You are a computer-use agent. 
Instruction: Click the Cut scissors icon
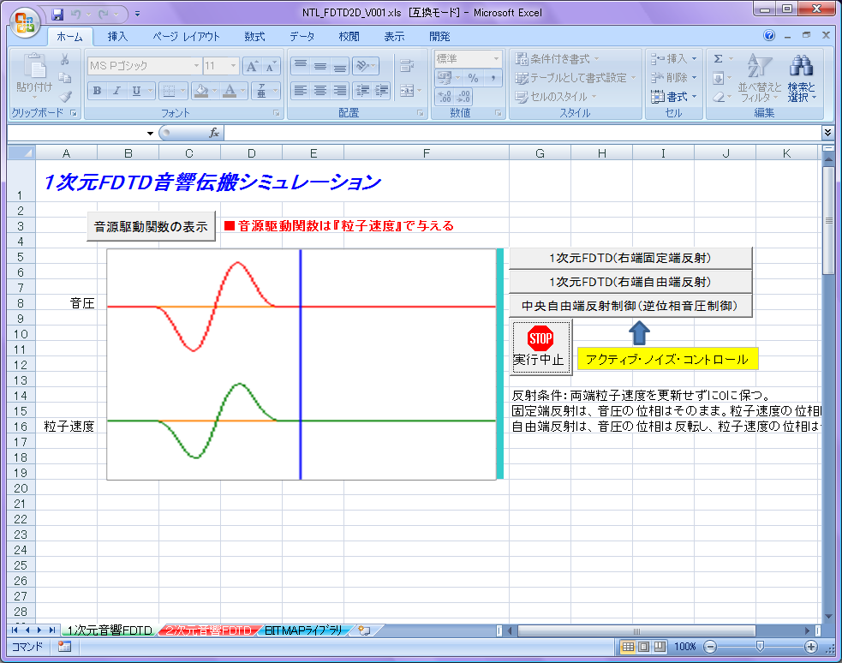[65, 60]
